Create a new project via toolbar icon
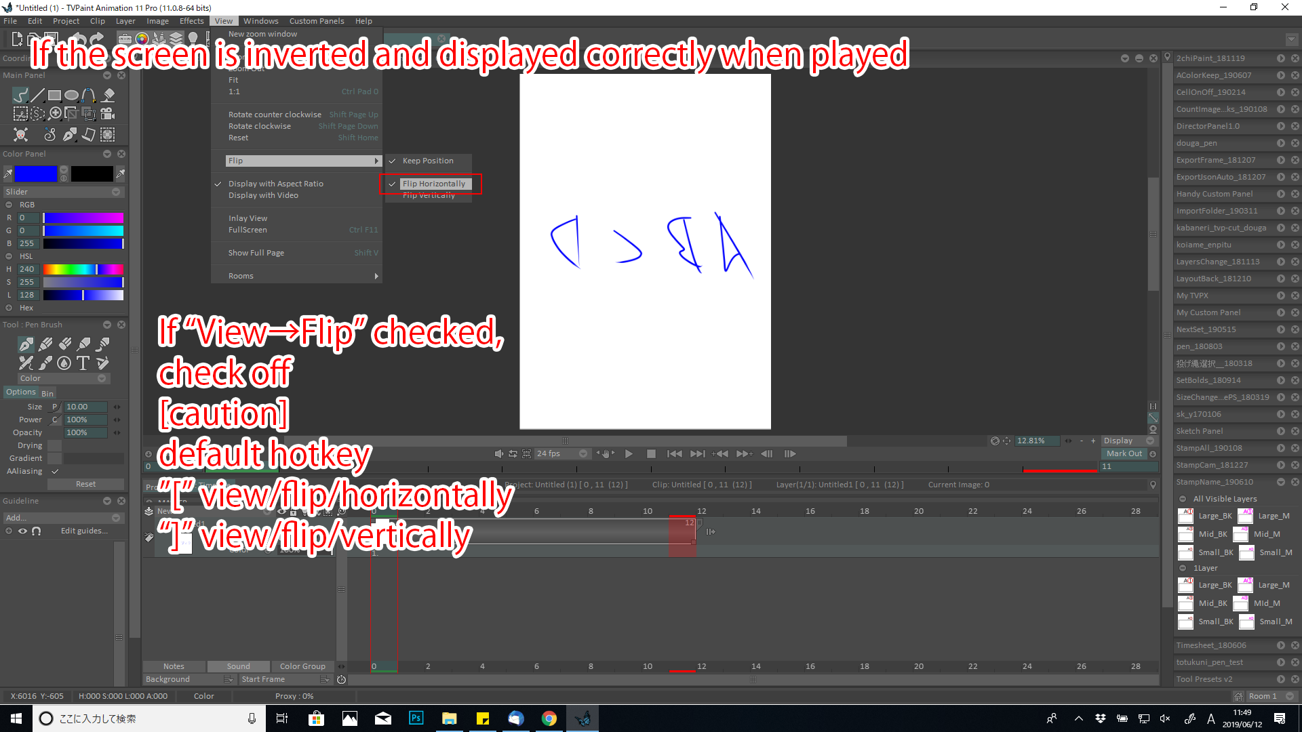This screenshot has width=1302, height=732. tap(17, 39)
